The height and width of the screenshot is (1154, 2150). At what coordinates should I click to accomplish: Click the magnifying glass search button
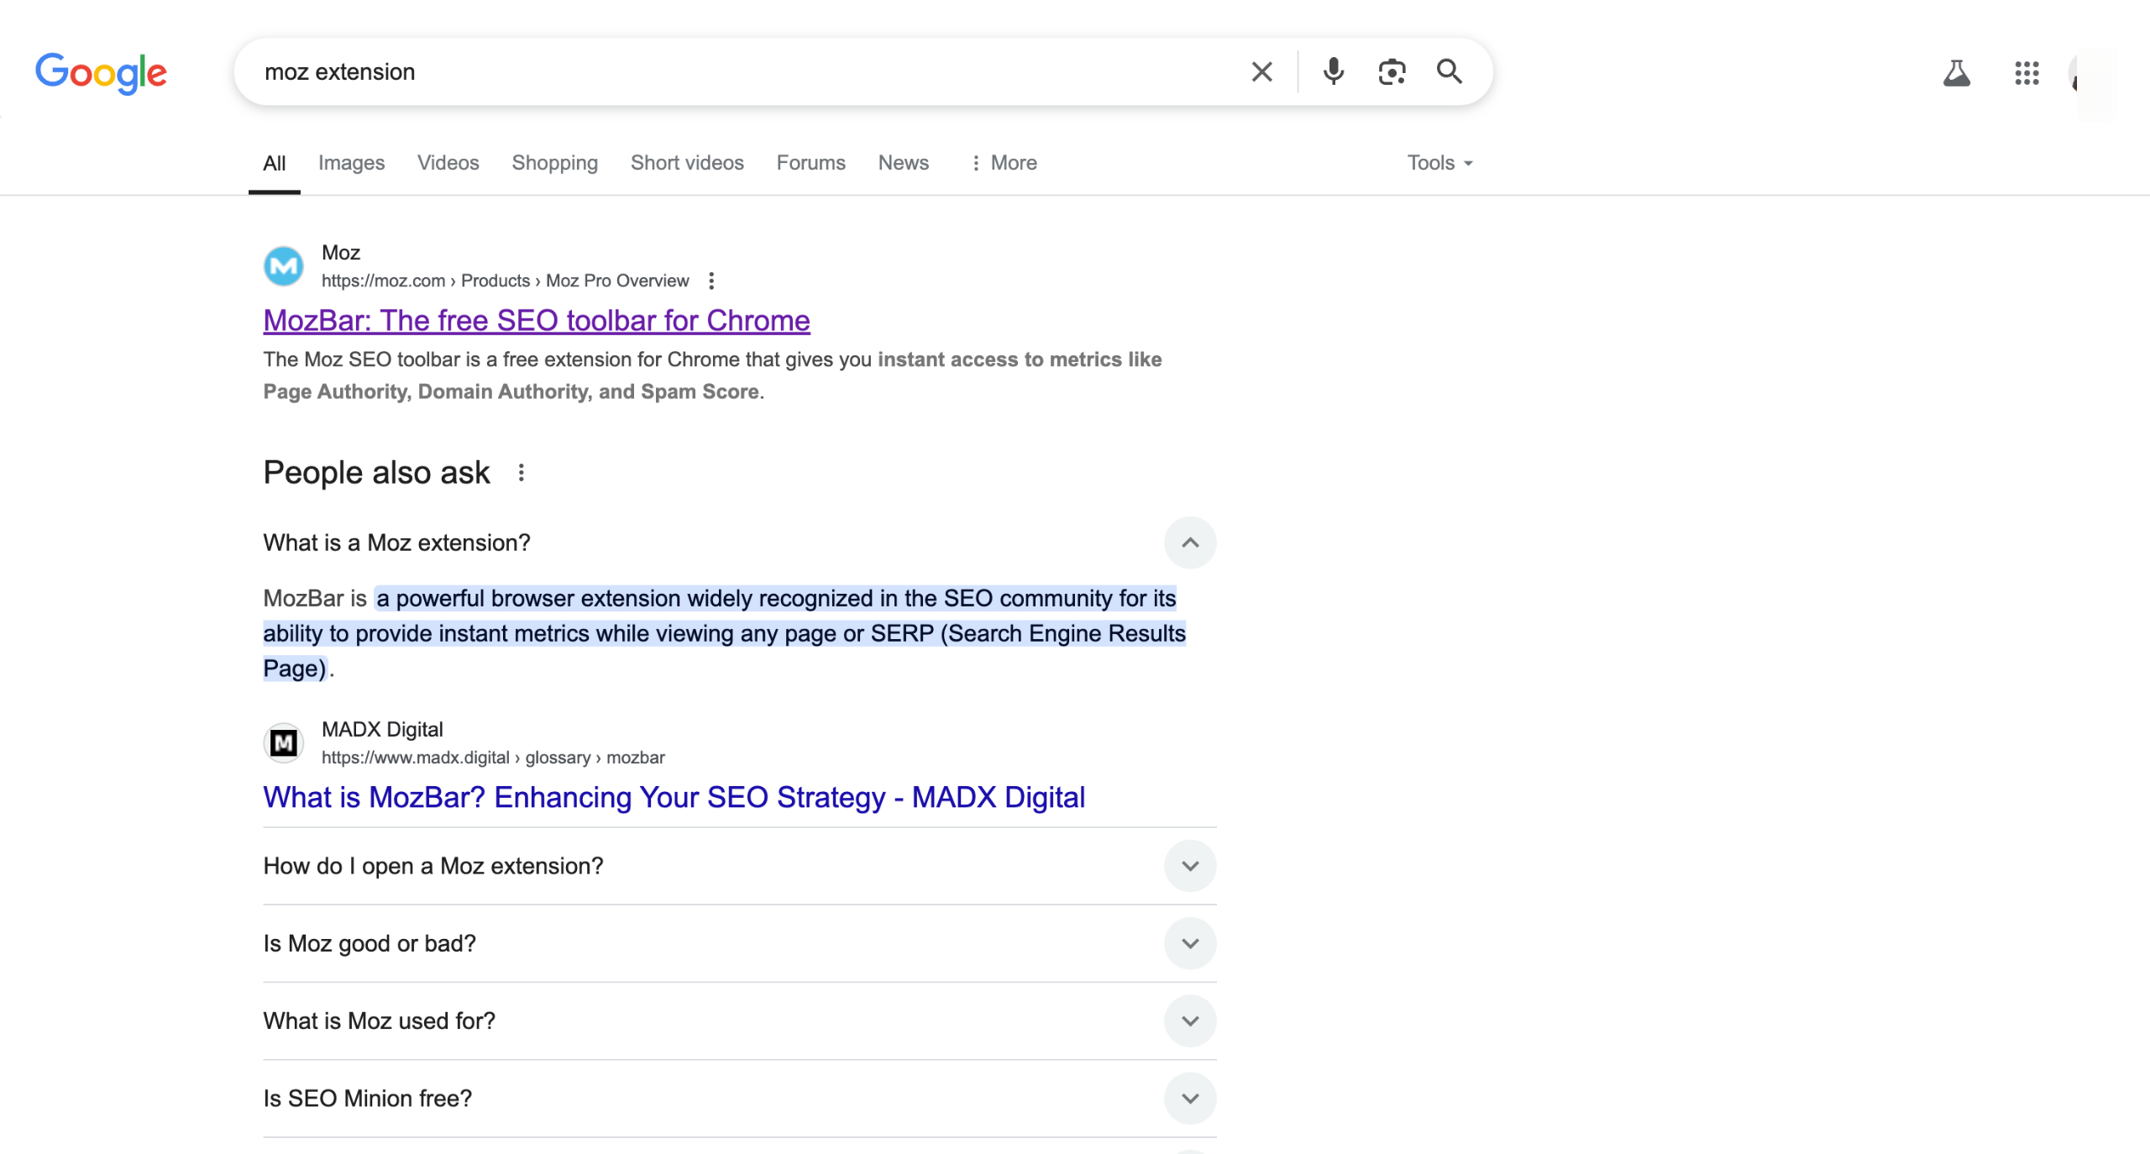pyautogui.click(x=1450, y=72)
